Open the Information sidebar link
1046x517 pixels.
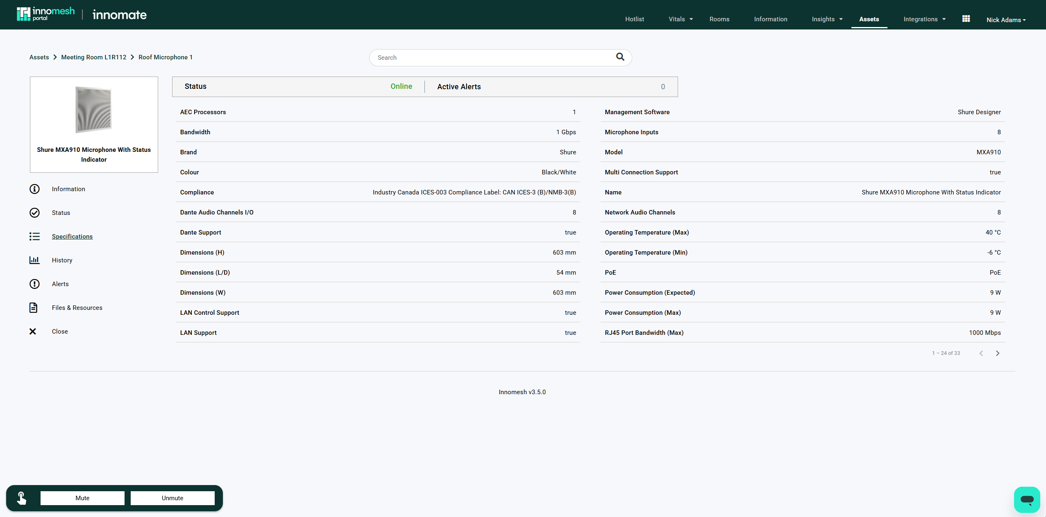pyautogui.click(x=68, y=189)
